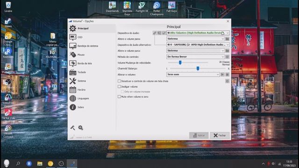Viewport: 299px width, 168px height.
Task: Click the folder icon beside Sem som play button
Action: tap(228, 75)
